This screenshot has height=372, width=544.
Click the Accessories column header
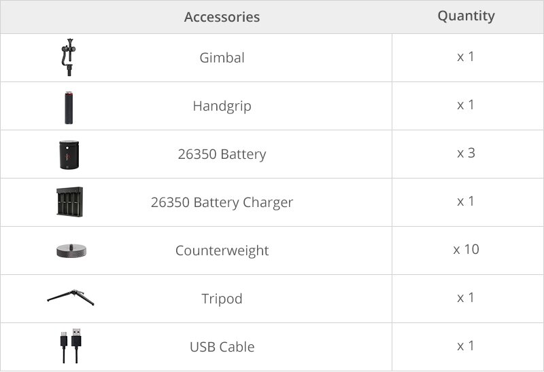(222, 17)
